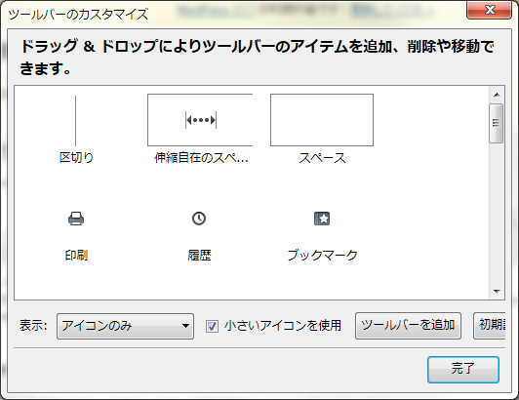Click the partially visible 初期 reset button
The height and width of the screenshot is (400, 519).
coord(490,326)
